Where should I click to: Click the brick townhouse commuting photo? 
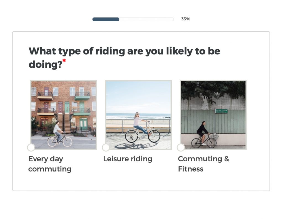click(64, 110)
